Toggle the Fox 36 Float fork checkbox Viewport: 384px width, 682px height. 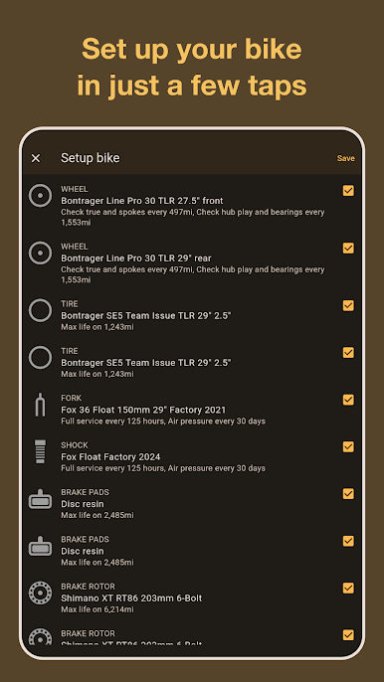click(x=348, y=400)
